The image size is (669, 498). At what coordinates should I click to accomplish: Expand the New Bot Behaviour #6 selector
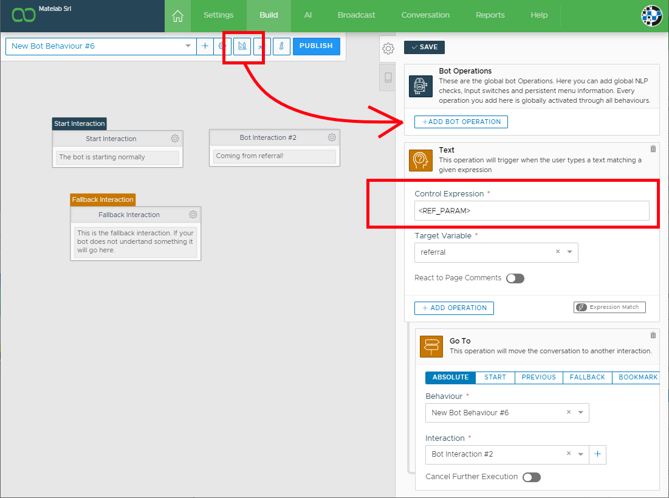click(188, 46)
